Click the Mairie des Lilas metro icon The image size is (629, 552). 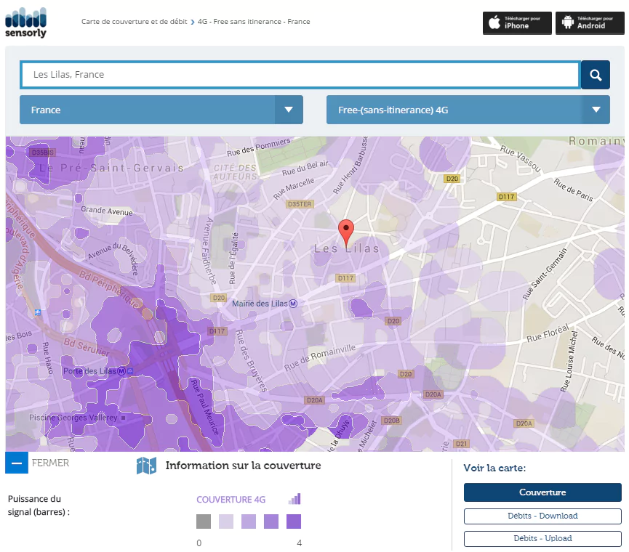294,304
